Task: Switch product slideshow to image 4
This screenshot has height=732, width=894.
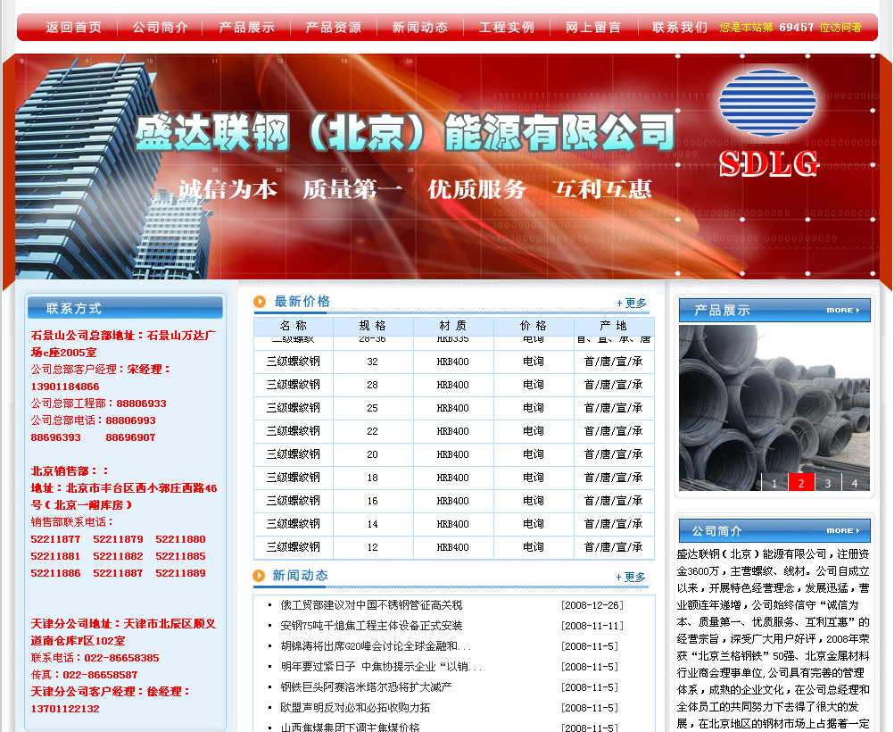Action: tap(855, 483)
